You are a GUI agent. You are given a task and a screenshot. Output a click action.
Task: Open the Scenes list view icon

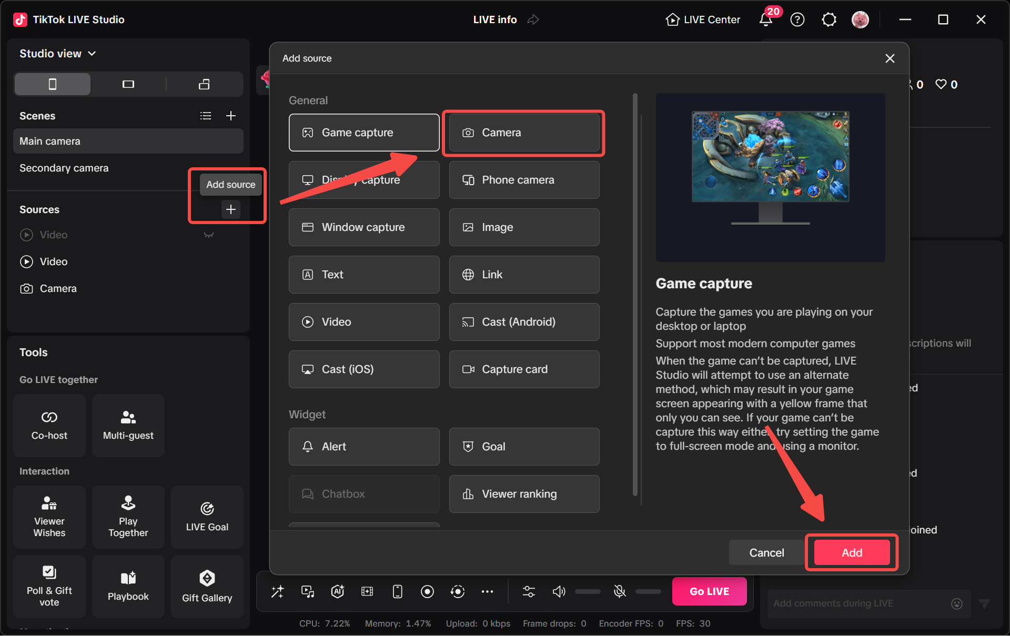click(205, 116)
